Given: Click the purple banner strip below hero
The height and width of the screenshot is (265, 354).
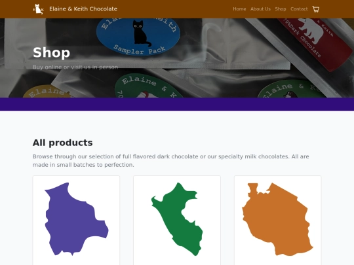Looking at the screenshot, I should (177, 104).
